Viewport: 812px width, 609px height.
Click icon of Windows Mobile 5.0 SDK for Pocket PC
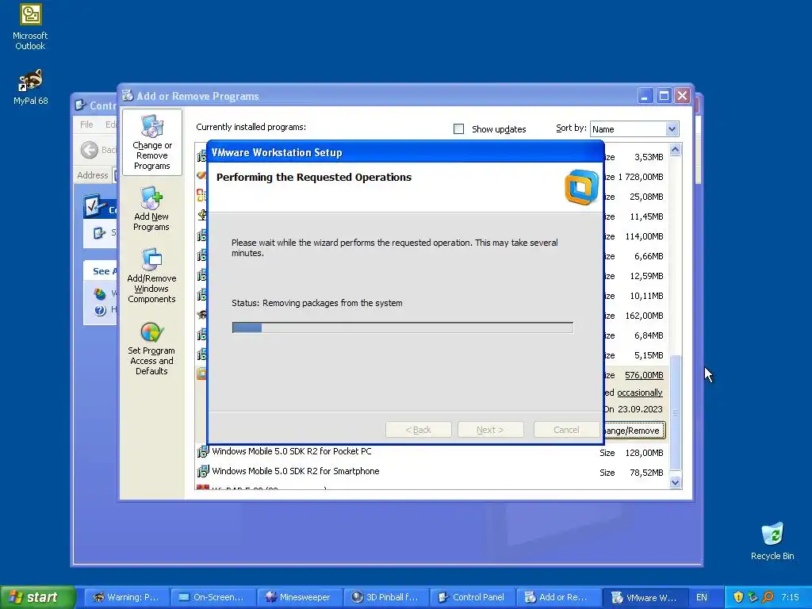pyautogui.click(x=202, y=451)
